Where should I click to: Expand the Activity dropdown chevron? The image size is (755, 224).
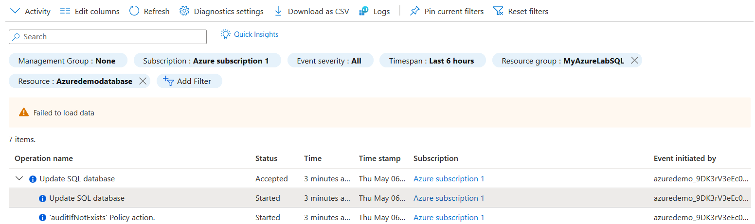click(16, 11)
